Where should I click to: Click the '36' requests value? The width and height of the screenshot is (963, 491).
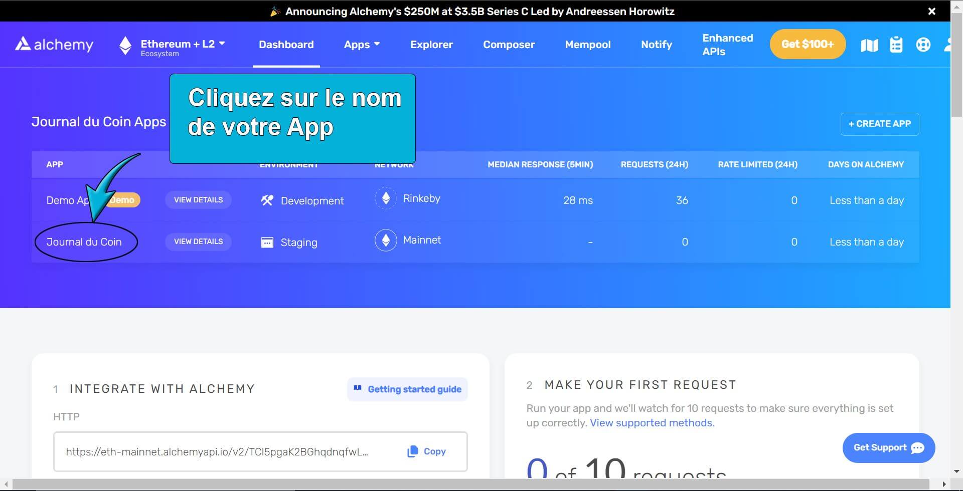pos(682,200)
